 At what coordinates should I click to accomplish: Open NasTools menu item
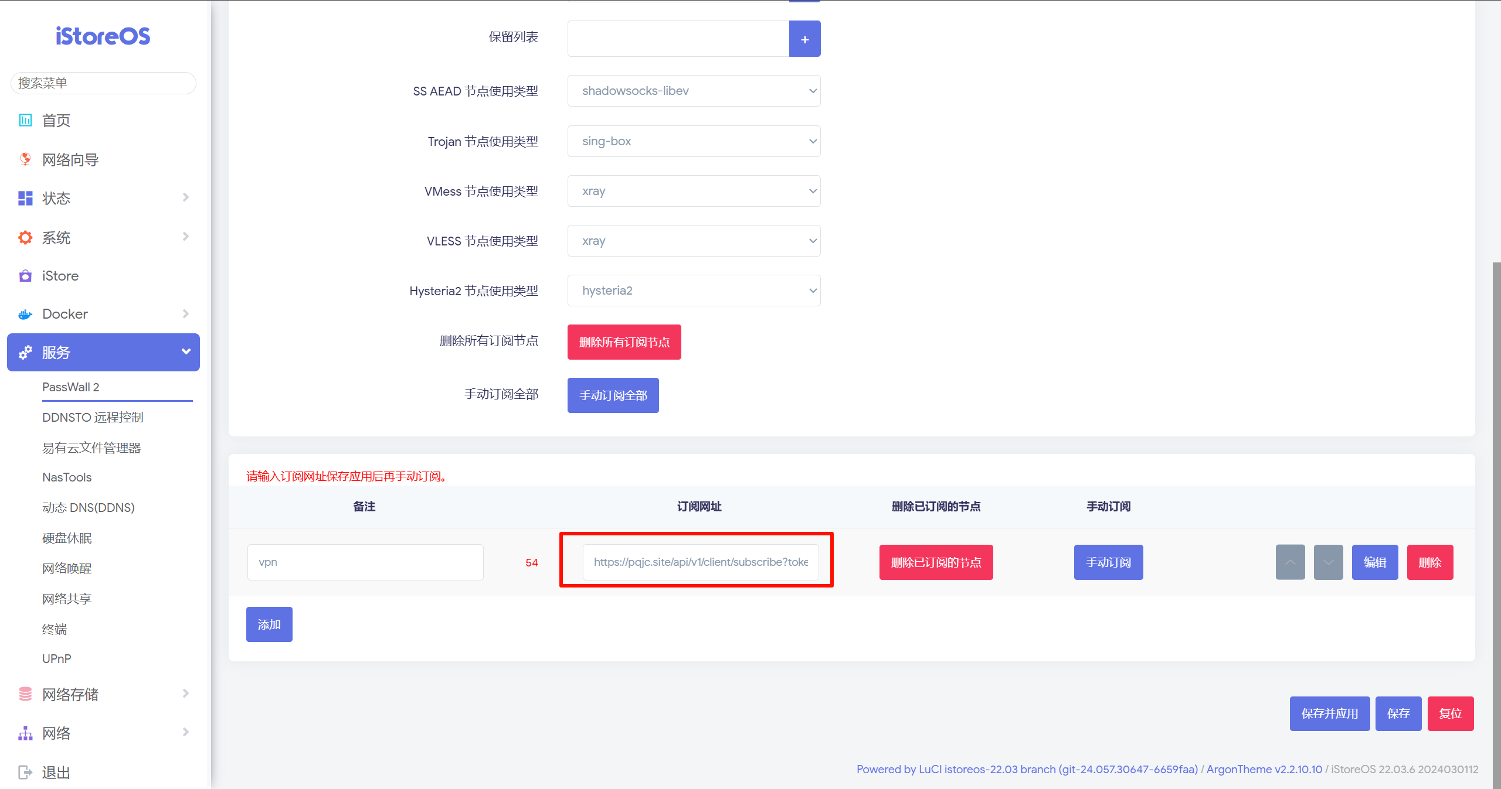[x=67, y=477]
